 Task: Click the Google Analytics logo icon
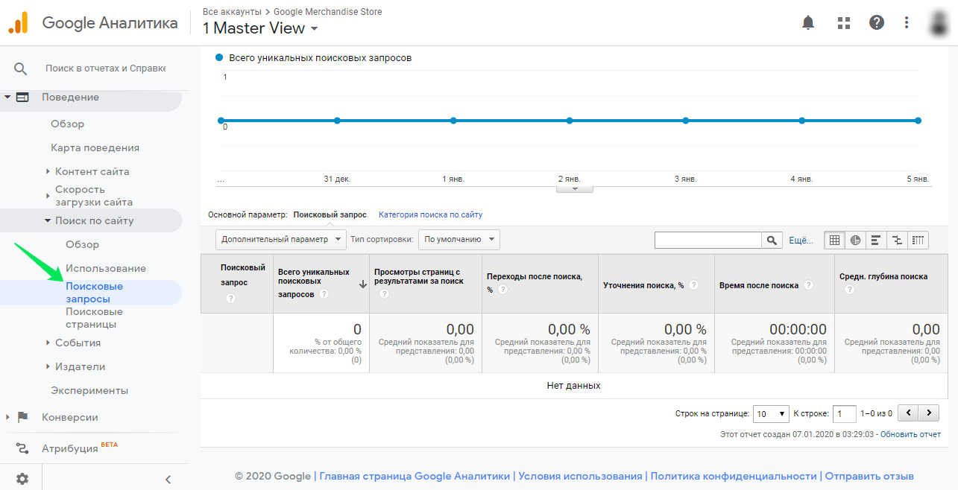point(18,22)
